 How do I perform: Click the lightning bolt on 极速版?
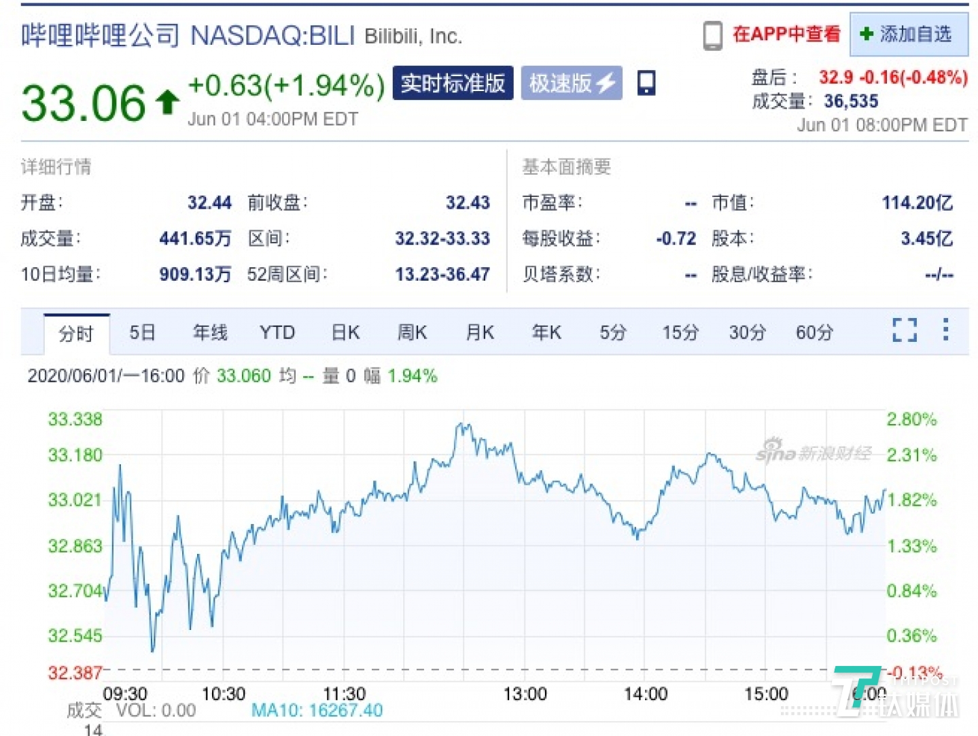[x=606, y=84]
